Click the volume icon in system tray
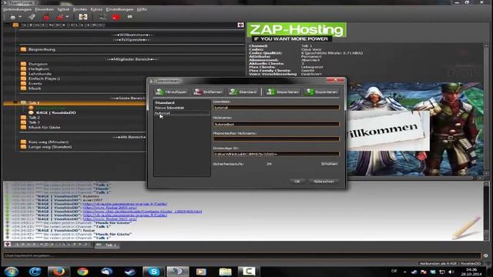Image resolution: width=493 pixels, height=277 pixels. 451,272
